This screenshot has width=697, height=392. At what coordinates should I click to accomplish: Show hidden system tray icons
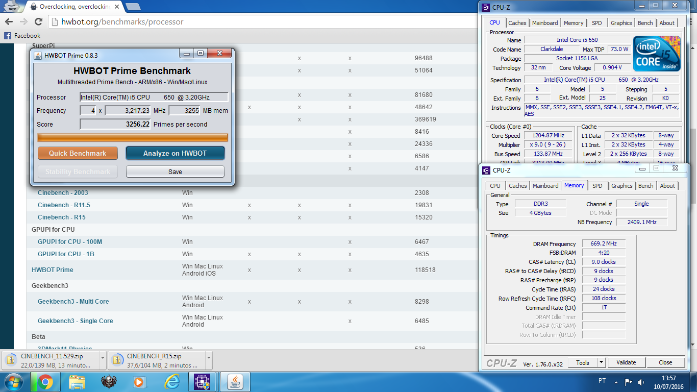[616, 382]
